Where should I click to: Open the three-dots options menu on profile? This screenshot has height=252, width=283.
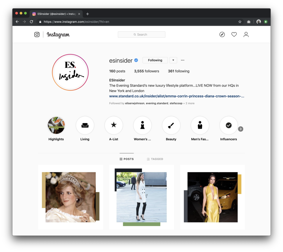coord(183,60)
